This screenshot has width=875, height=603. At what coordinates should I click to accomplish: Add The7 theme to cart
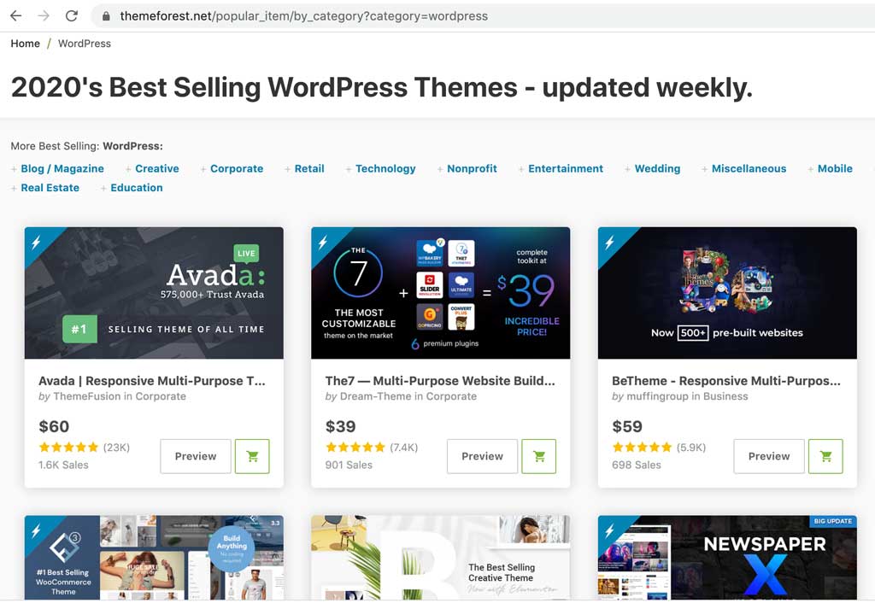[x=538, y=456]
